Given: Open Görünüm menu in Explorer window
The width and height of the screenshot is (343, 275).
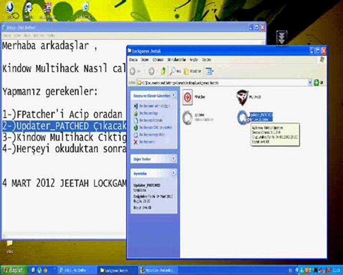Looking at the screenshot, I should pyautogui.click(x=158, y=60).
